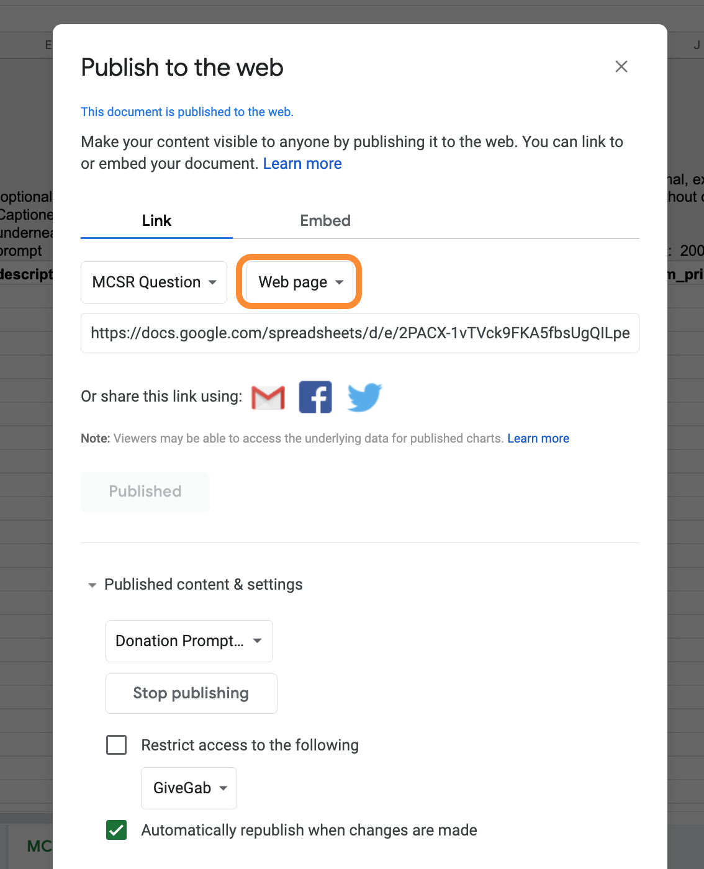Open the MCSR Question sheet dropdown
Image resolution: width=704 pixels, height=869 pixels.
pos(154,282)
